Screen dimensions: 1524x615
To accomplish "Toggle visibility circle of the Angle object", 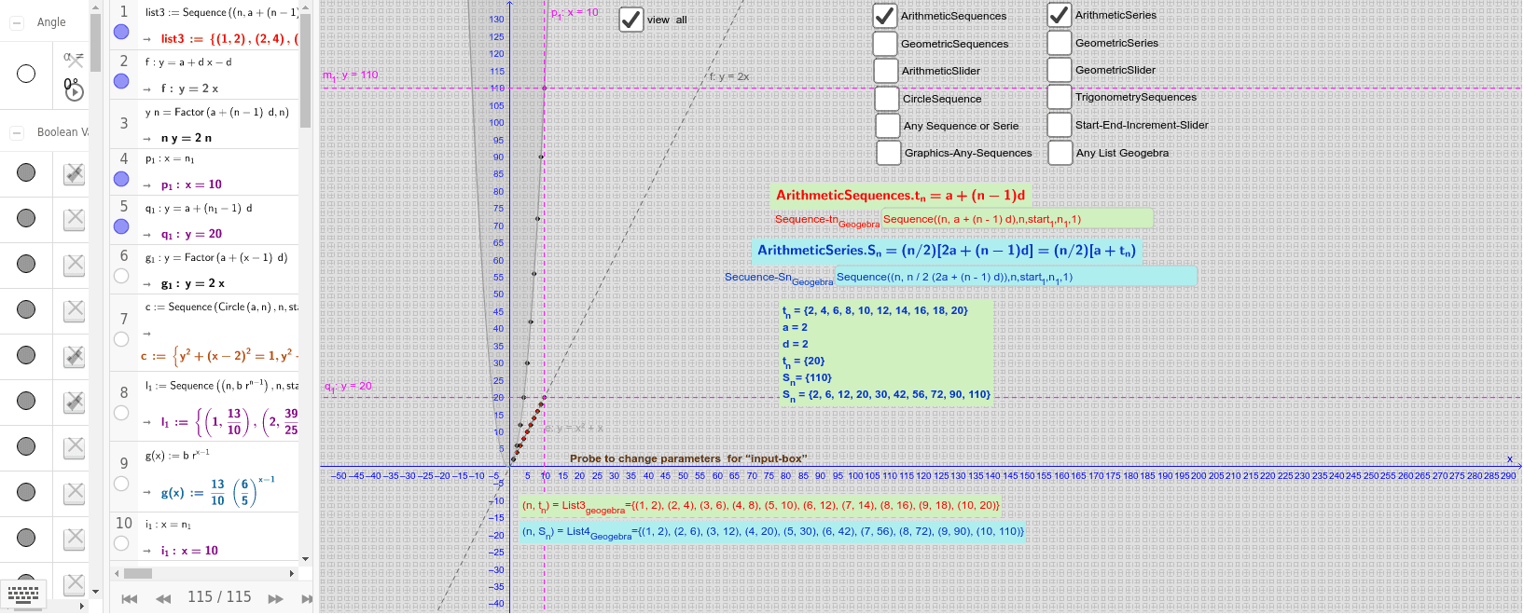I will (x=26, y=74).
